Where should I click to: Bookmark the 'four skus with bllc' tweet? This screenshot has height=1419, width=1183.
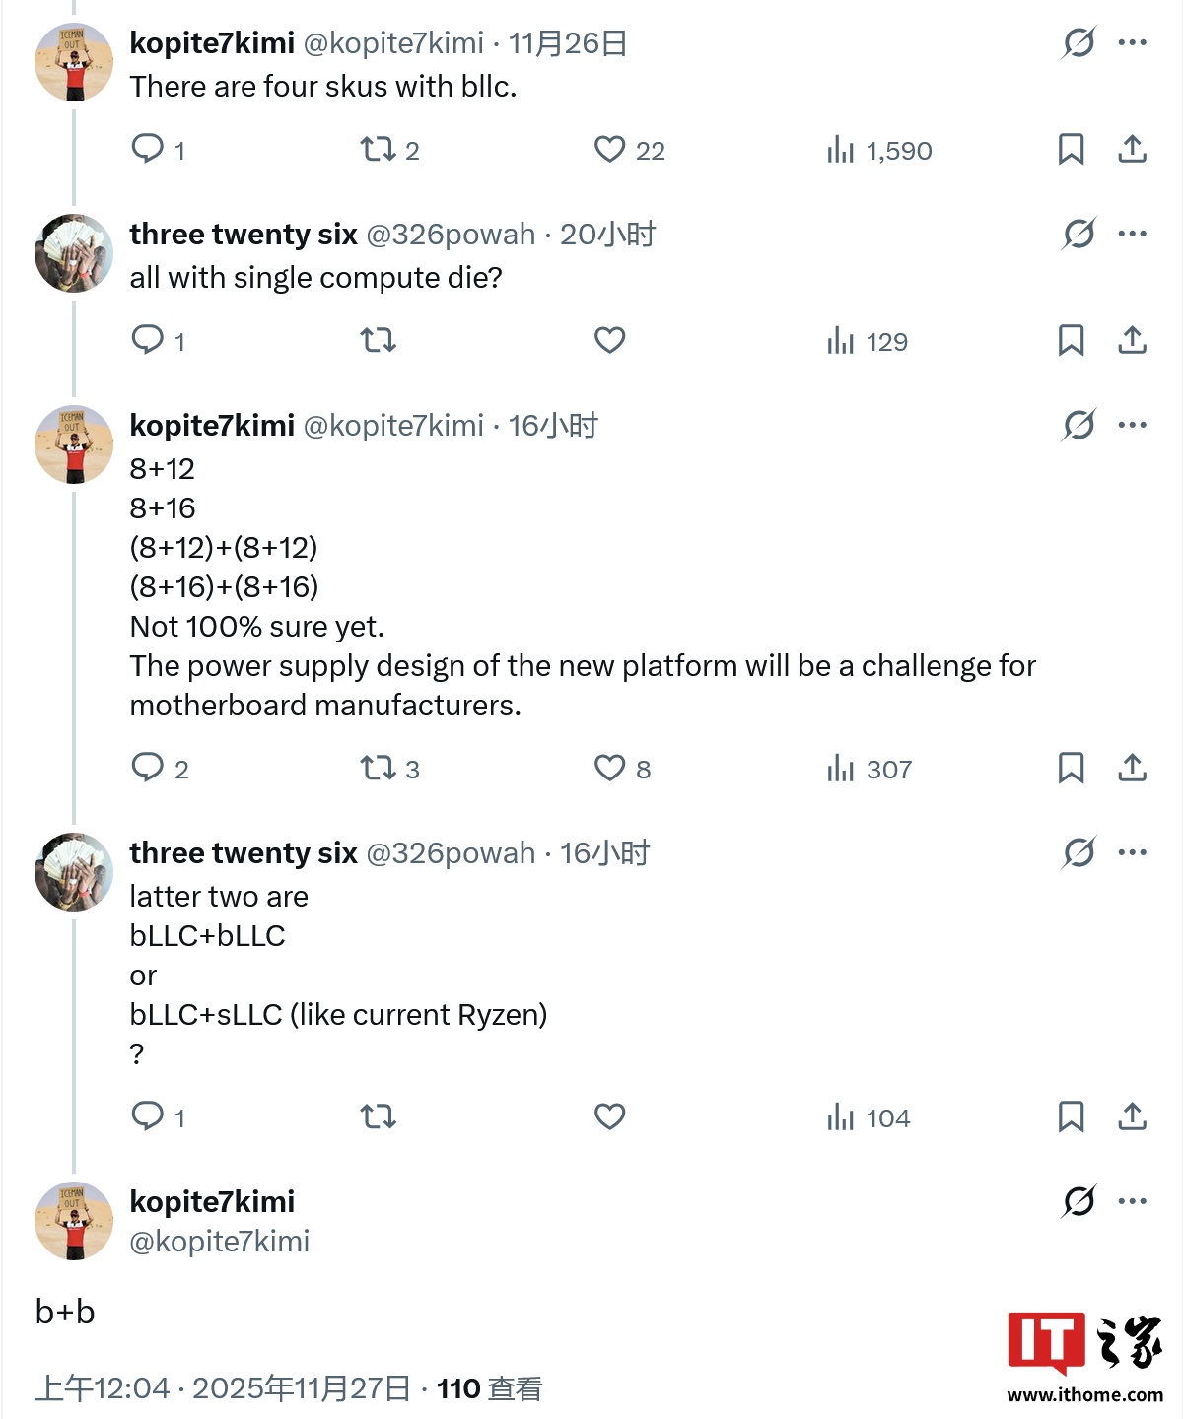click(1071, 149)
